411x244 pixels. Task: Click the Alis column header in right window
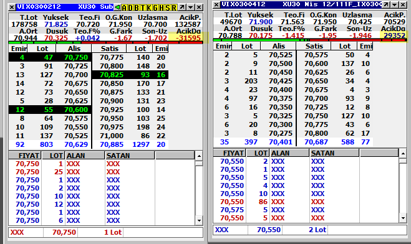pos(278,46)
